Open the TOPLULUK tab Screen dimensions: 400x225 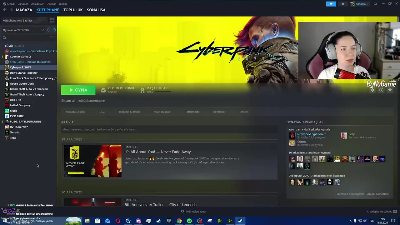(x=73, y=10)
